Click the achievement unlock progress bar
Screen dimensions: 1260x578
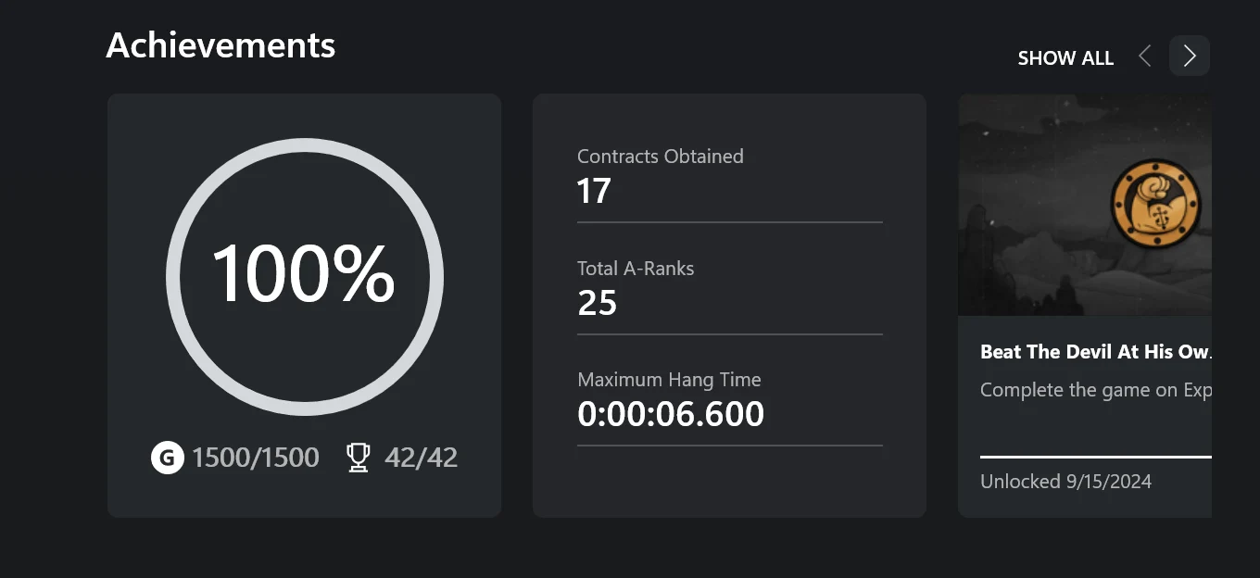[x=1095, y=457]
